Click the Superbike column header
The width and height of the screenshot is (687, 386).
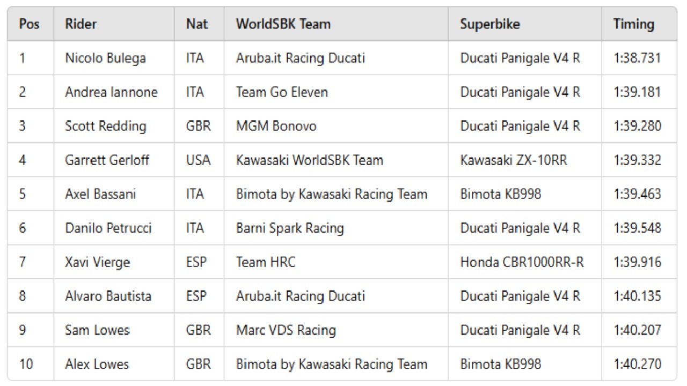tap(489, 24)
